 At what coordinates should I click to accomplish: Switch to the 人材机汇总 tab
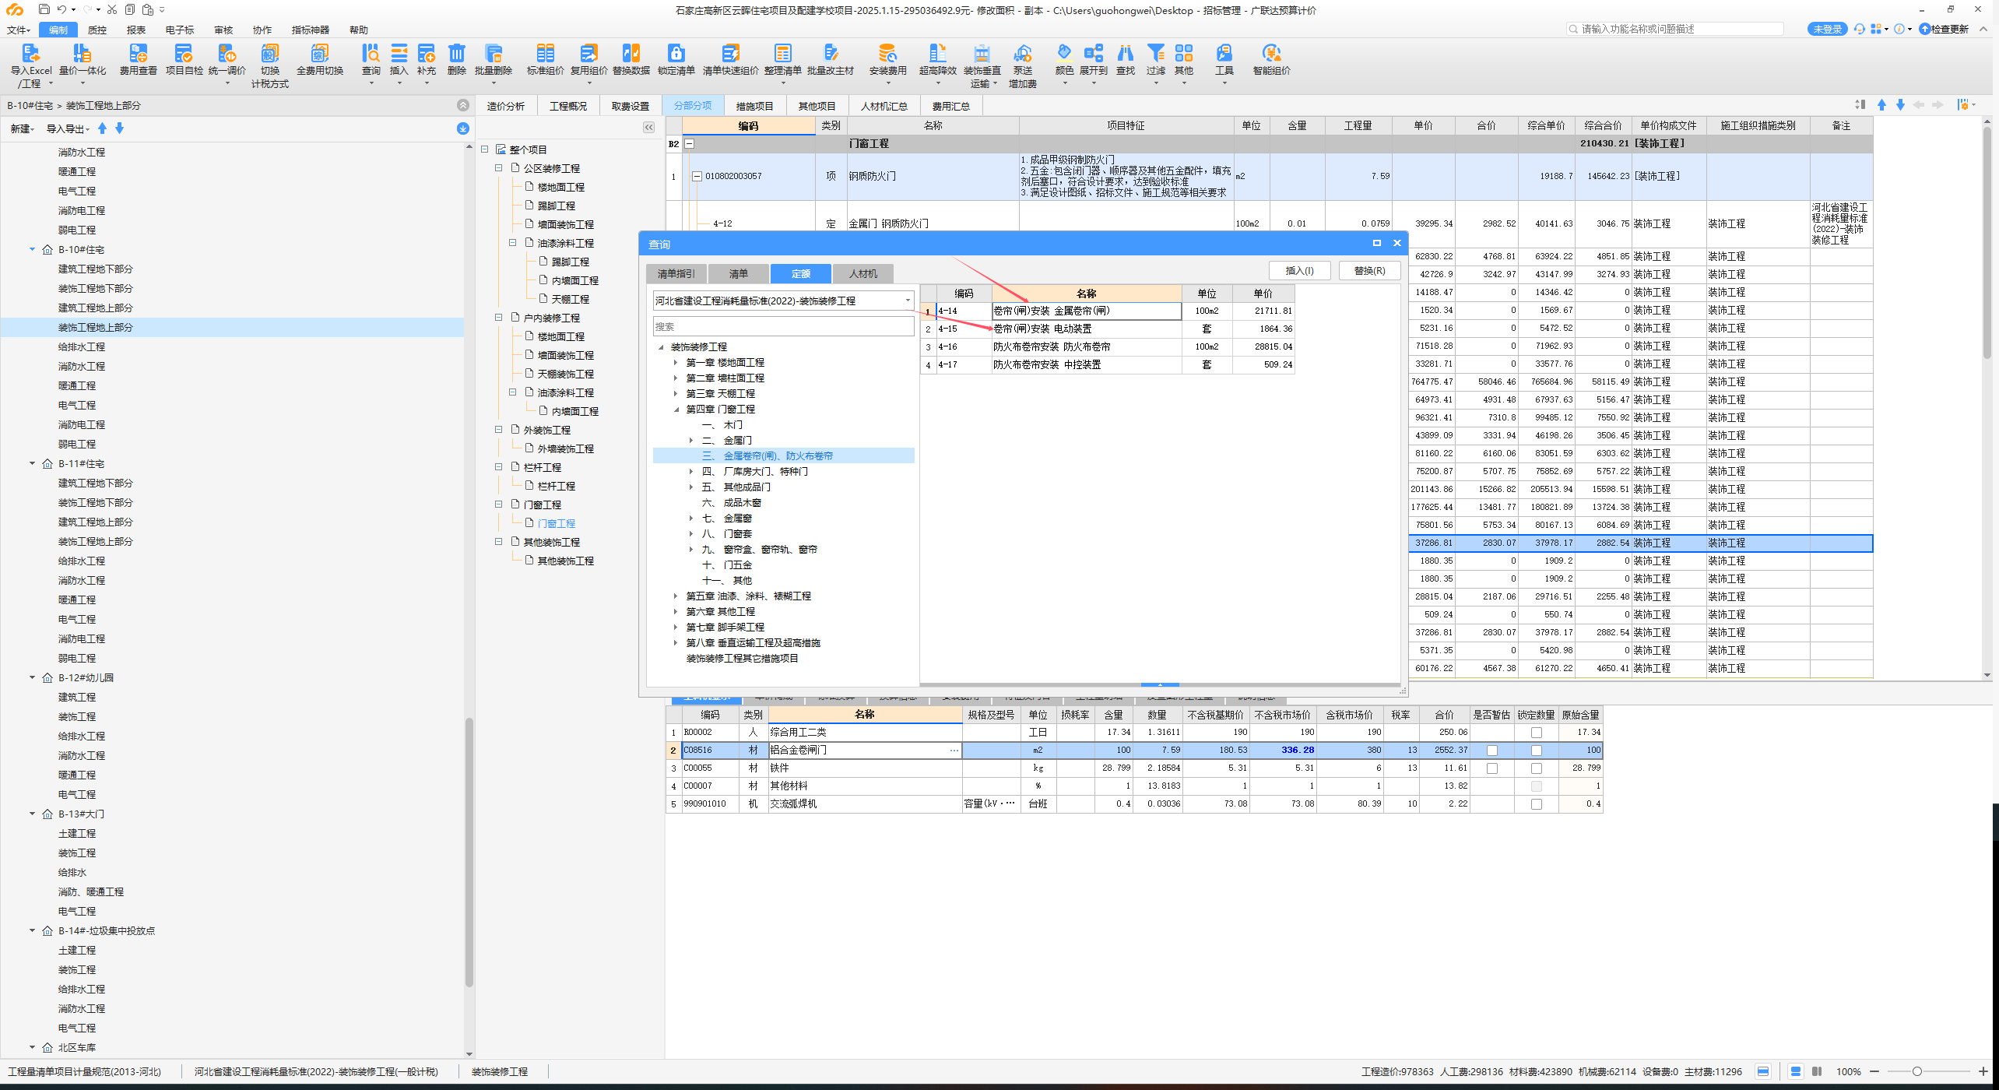pyautogui.click(x=884, y=106)
